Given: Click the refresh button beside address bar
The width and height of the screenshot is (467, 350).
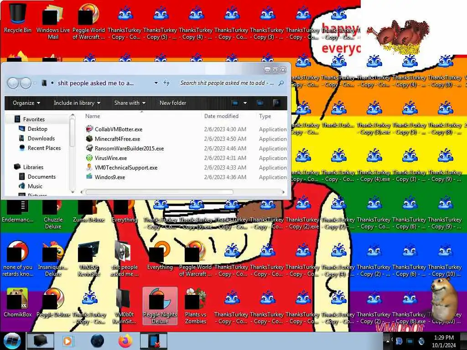Looking at the screenshot, I should (x=166, y=83).
